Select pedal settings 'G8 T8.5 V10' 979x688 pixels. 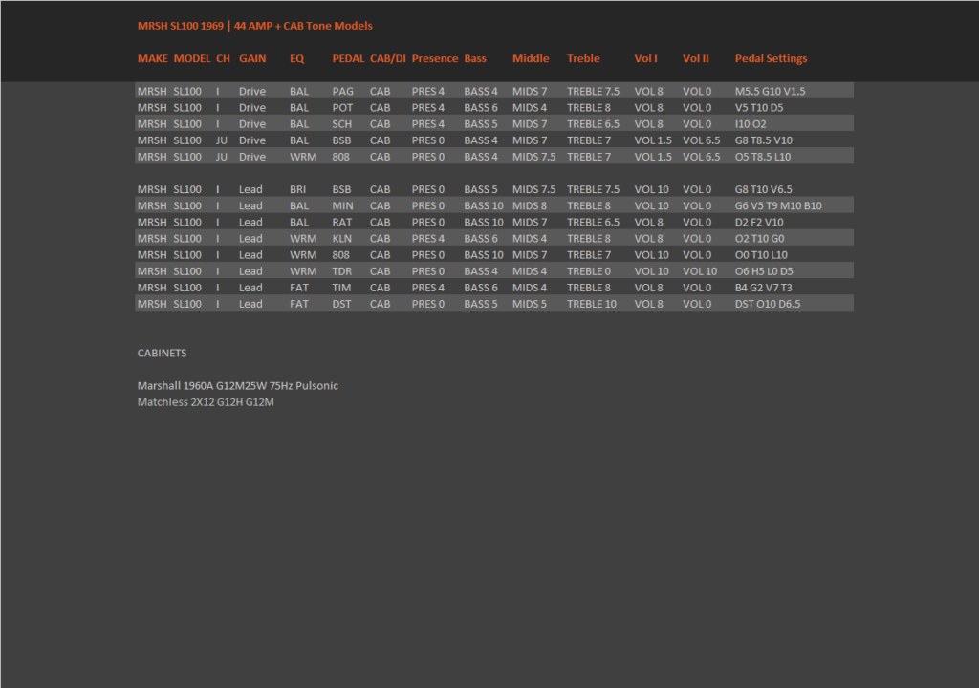764,140
